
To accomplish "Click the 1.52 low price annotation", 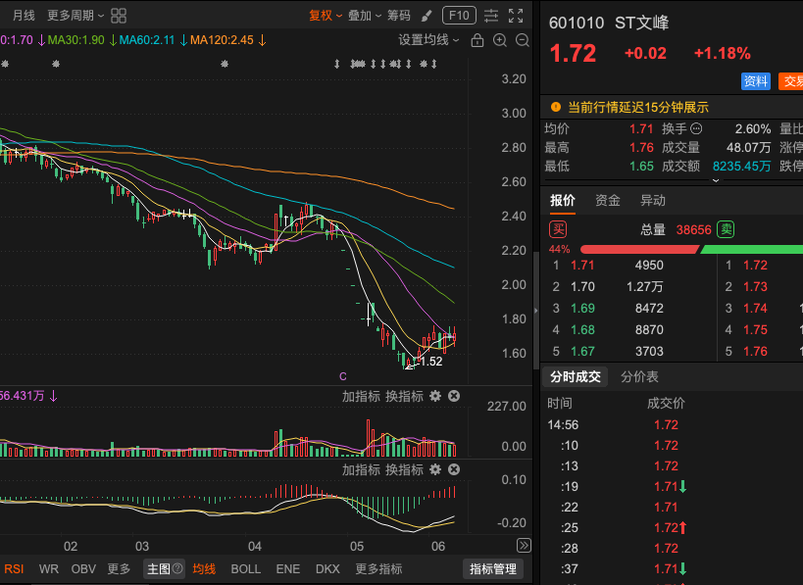I will pos(431,362).
